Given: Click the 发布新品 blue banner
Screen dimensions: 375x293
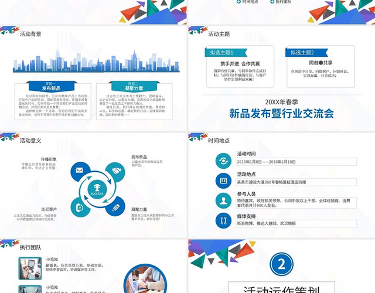Looking at the screenshot, I should click(52, 86).
